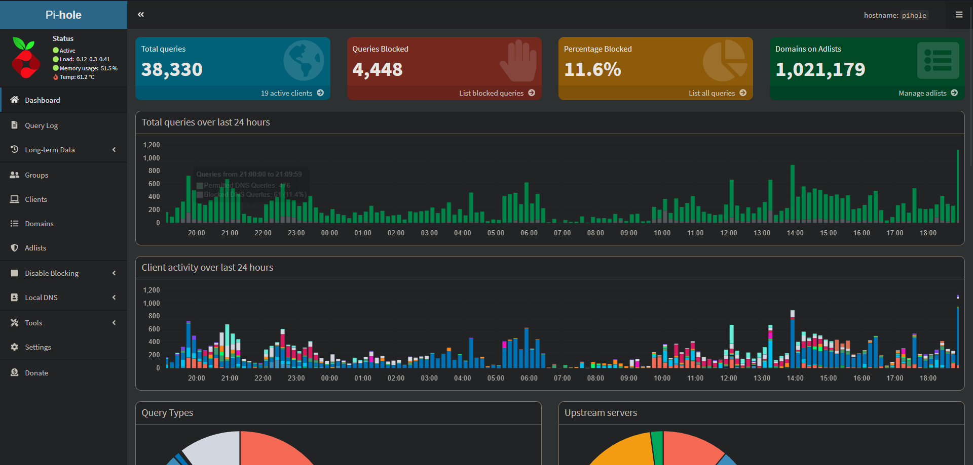Viewport: 973px width, 465px height.
Task: Click the Disable Blocking square icon
Action: [15, 273]
